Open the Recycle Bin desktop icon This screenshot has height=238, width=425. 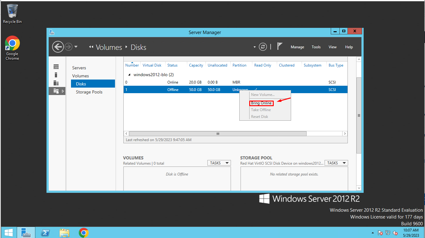coord(12,14)
